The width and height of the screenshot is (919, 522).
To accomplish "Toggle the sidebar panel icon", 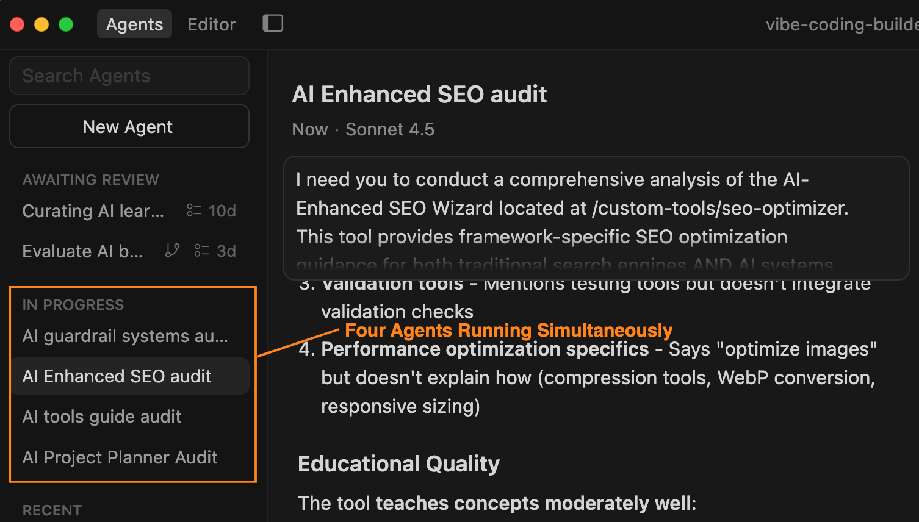I will pos(273,23).
